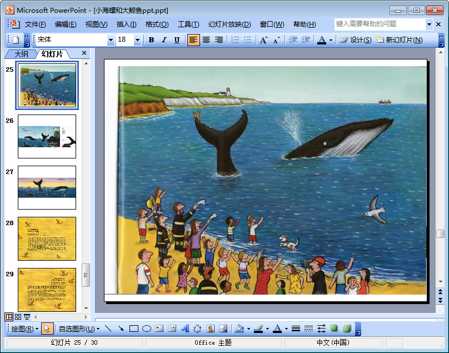This screenshot has height=353, width=449.
Task: Choose Line Style icon
Action: (296, 329)
